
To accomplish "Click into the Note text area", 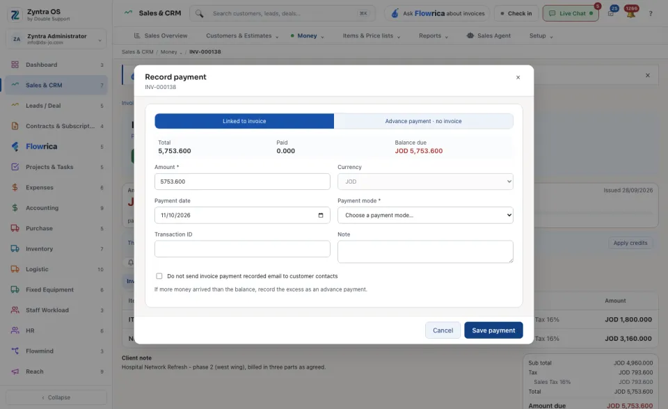I will pos(425,251).
